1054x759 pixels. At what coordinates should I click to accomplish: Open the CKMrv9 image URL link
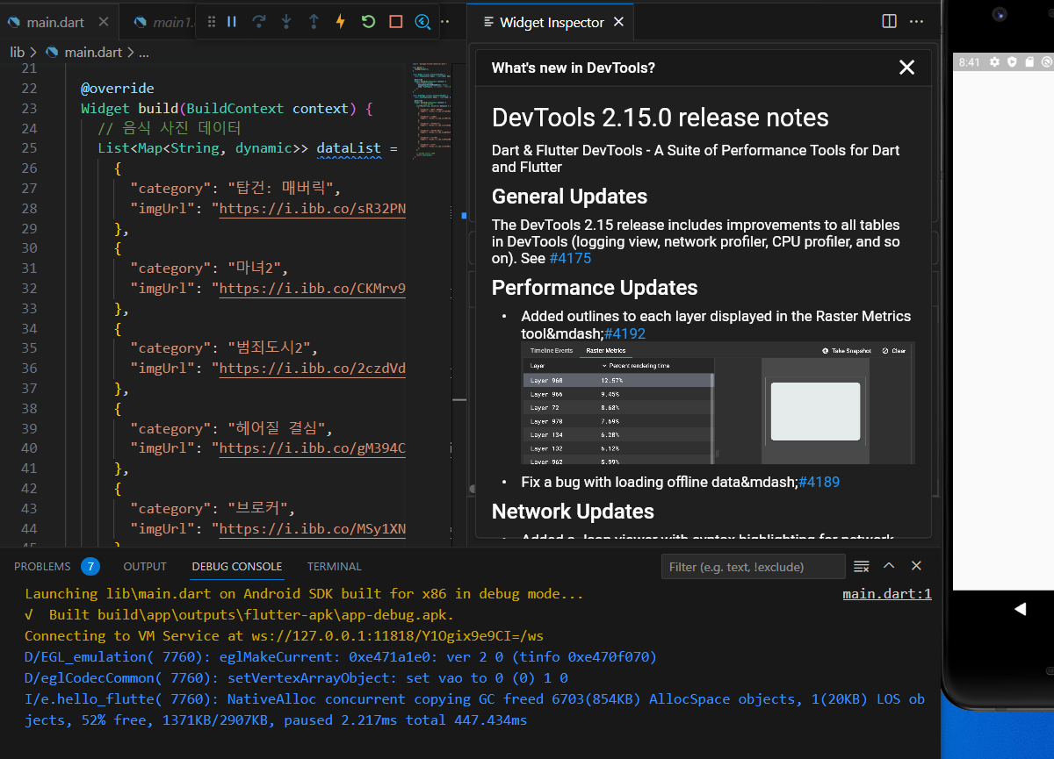312,288
